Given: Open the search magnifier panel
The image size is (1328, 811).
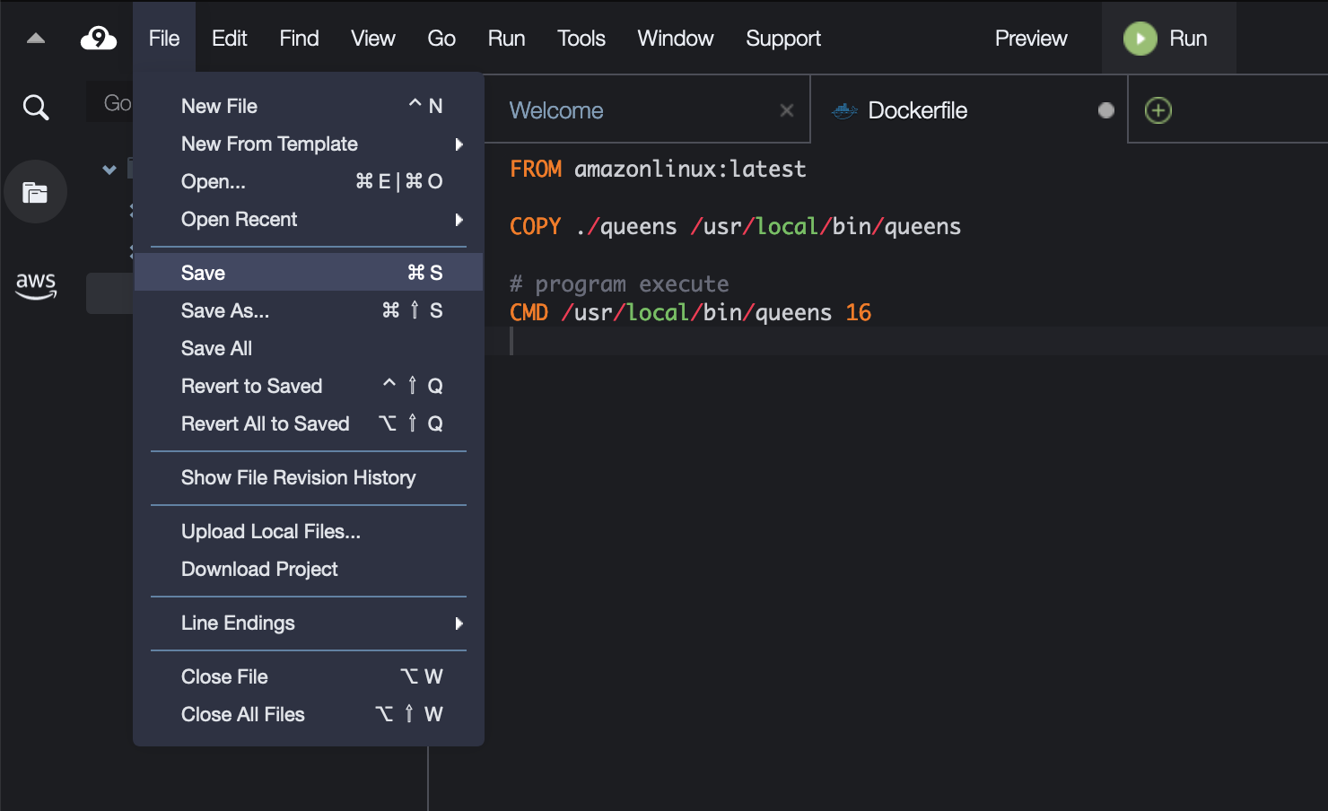Looking at the screenshot, I should click(x=36, y=108).
